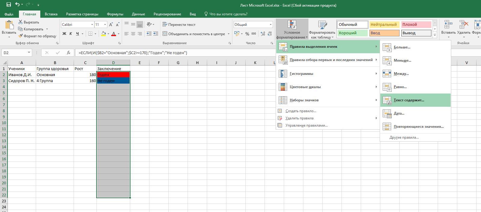Click the Increase Indent icon
481x212 pixels.
tap(155, 34)
